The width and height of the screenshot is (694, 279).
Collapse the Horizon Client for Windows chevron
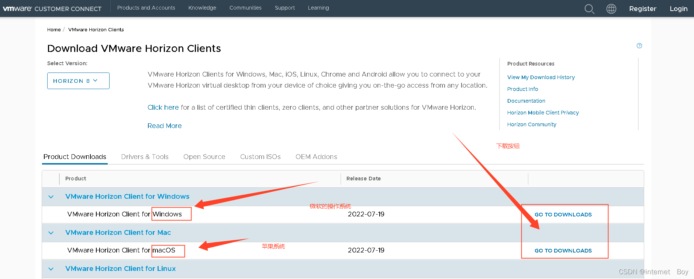51,197
